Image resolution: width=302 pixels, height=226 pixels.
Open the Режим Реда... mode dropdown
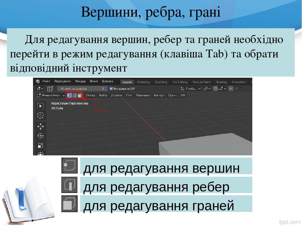[x=51, y=95]
